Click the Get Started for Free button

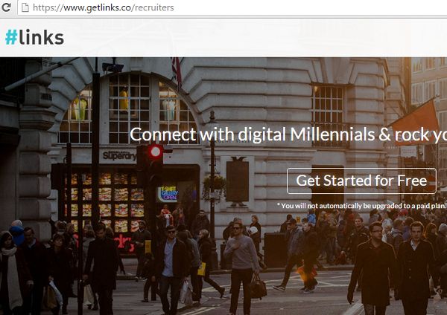point(361,181)
